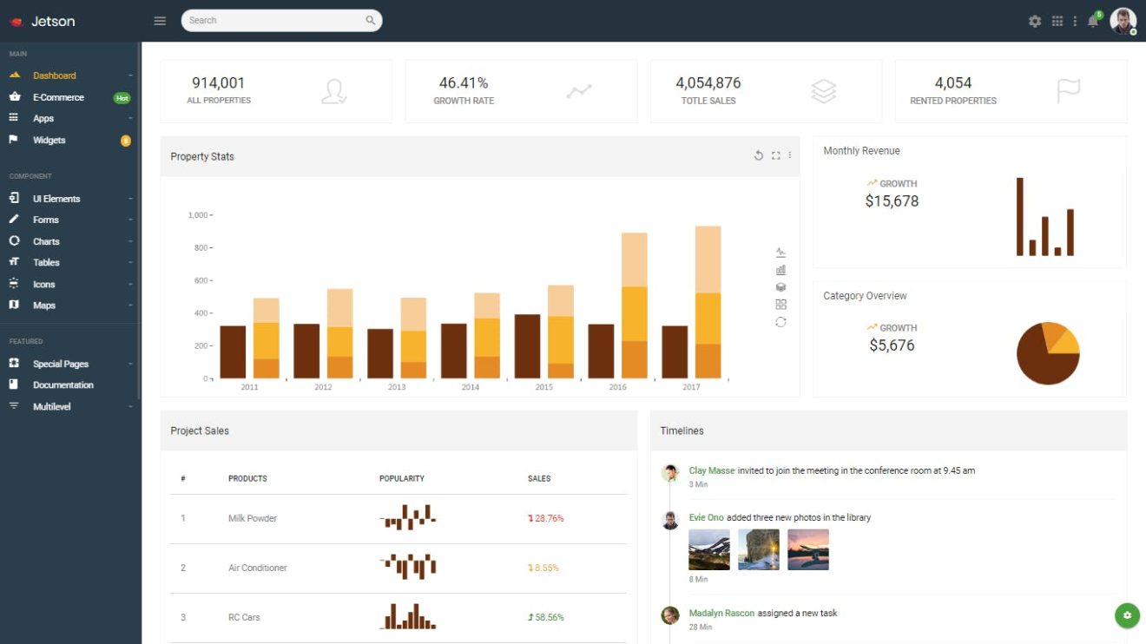Click the grid view icon in the chart toolbar
The image size is (1146, 644).
[x=780, y=305]
